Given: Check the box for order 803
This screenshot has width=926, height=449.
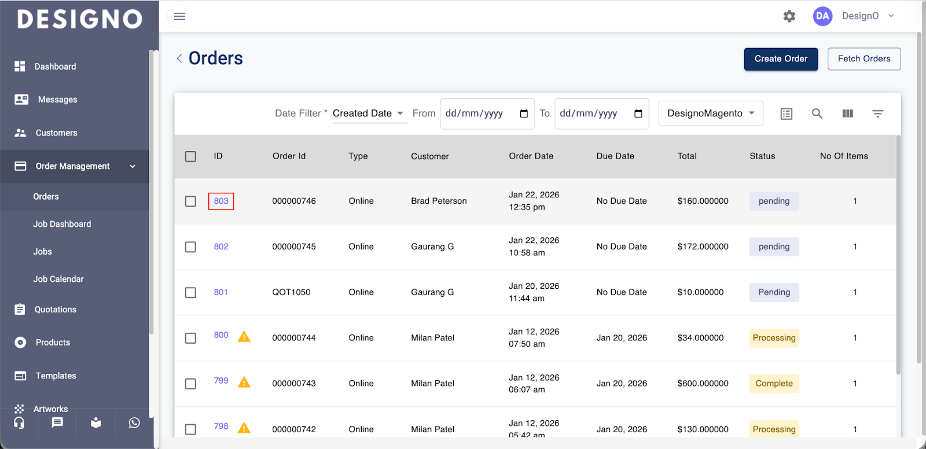Looking at the screenshot, I should (190, 201).
